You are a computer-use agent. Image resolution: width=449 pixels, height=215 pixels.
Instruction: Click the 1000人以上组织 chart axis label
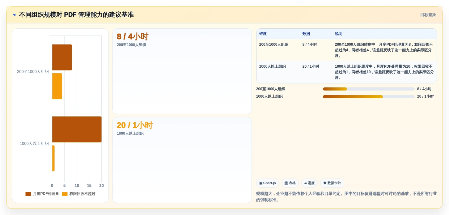point(34,144)
